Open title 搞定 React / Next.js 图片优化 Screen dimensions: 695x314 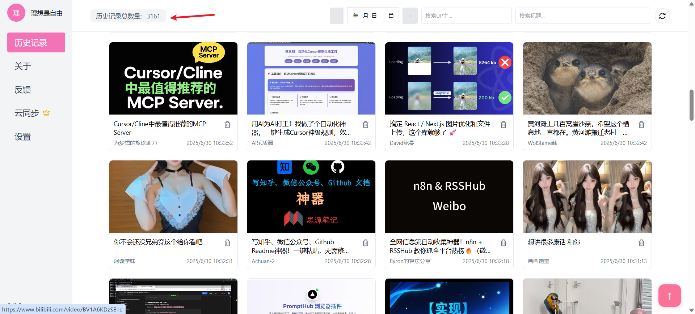tap(440, 128)
